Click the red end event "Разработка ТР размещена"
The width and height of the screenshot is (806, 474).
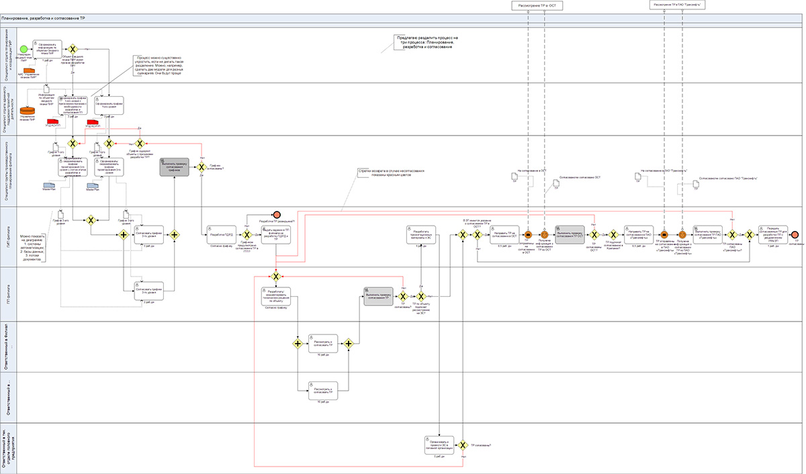276,214
